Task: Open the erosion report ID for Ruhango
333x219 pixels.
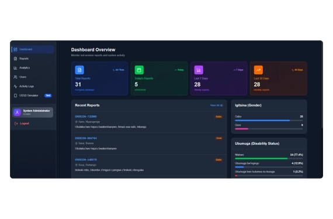Action: tap(86, 160)
